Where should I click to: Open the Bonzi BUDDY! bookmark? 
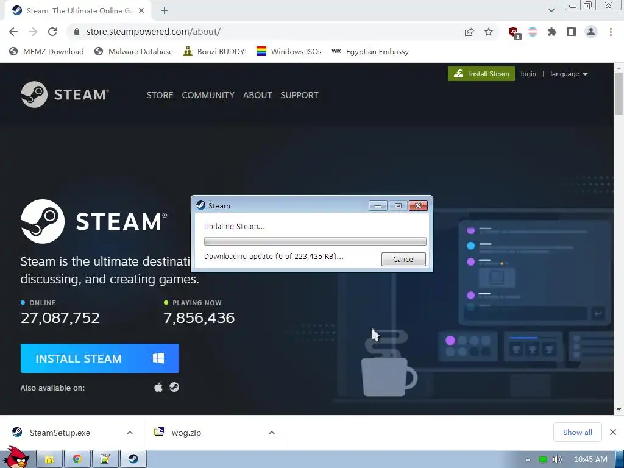point(215,52)
